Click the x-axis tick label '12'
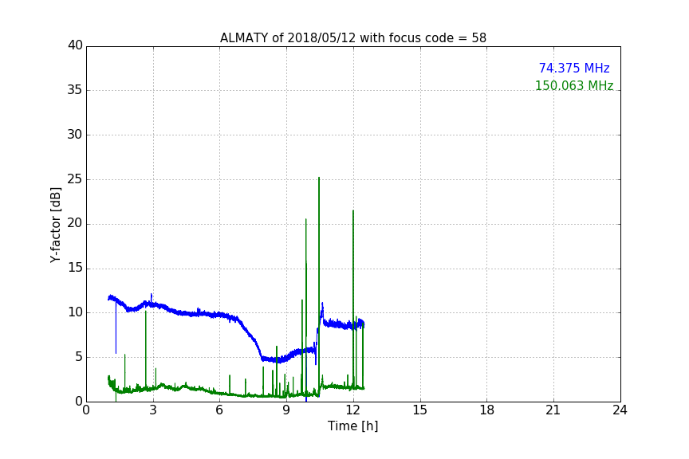 (353, 410)
